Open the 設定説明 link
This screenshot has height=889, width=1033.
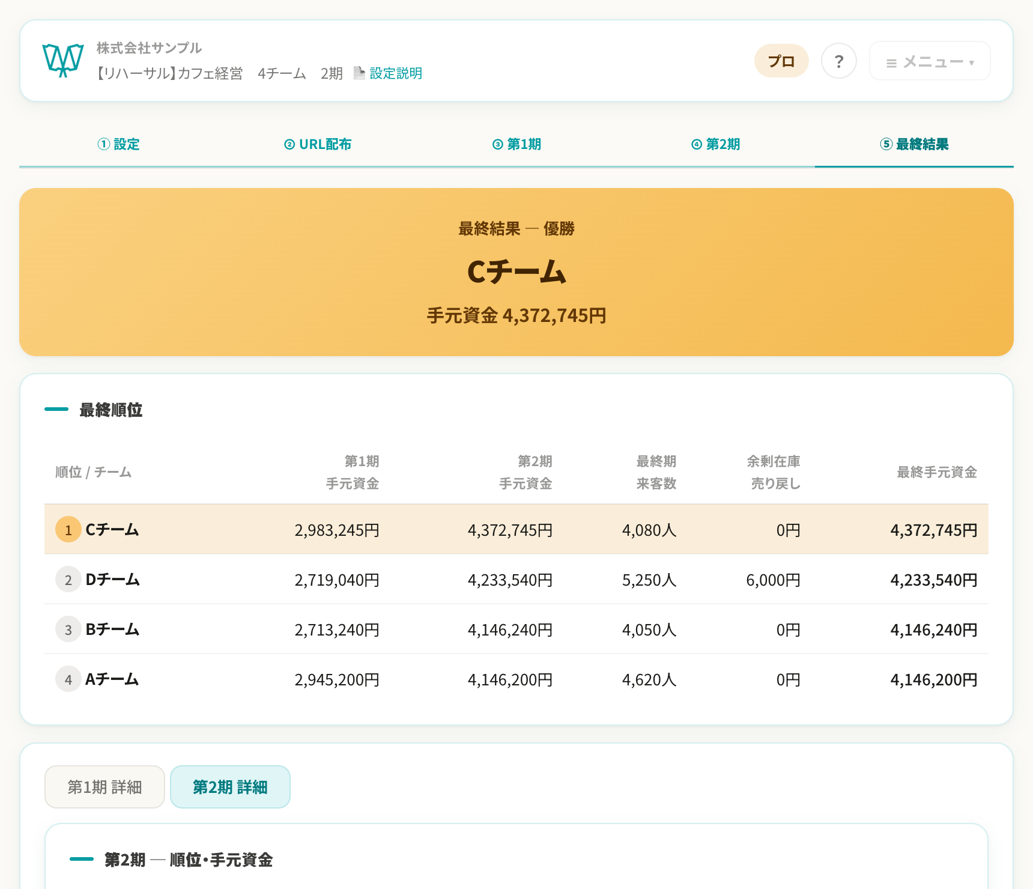pos(396,73)
